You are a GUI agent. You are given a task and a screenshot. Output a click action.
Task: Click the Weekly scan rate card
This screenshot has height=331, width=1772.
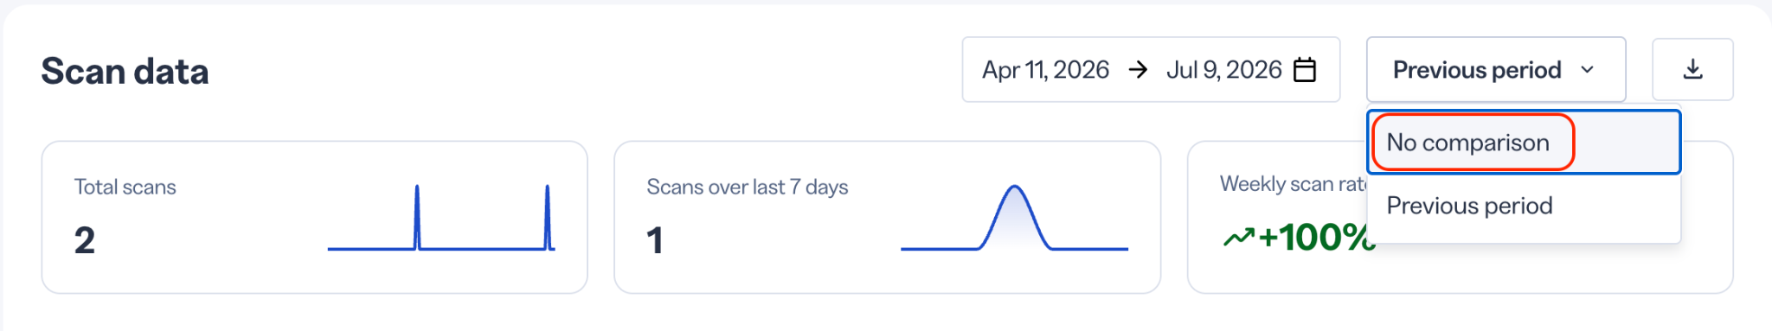(1460, 217)
